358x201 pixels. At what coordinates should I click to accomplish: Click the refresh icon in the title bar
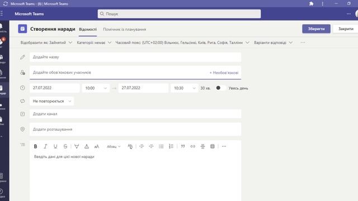point(6,4)
